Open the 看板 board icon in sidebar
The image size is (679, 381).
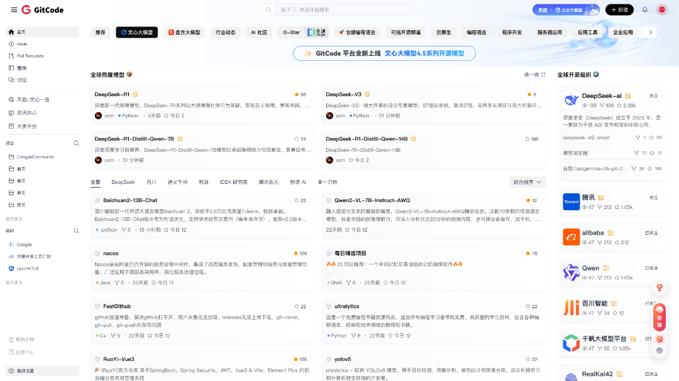pyautogui.click(x=10, y=68)
